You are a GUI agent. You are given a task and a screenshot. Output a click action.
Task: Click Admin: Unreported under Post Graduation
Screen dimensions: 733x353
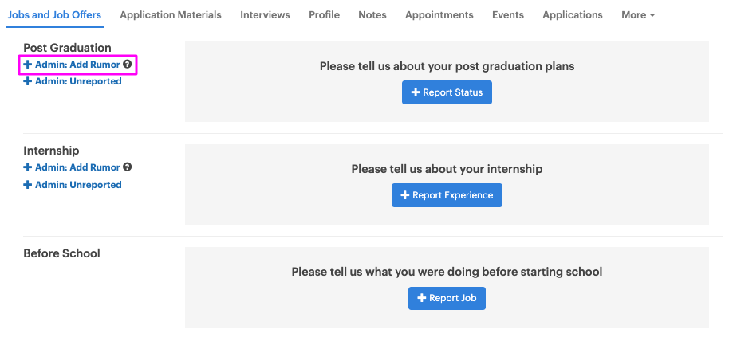click(73, 81)
